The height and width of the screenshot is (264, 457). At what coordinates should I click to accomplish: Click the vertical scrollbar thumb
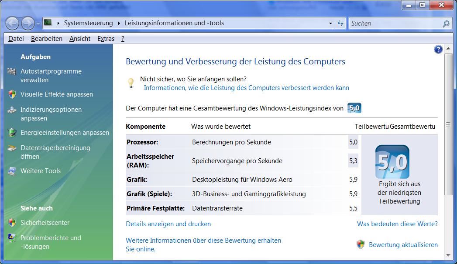click(448, 124)
